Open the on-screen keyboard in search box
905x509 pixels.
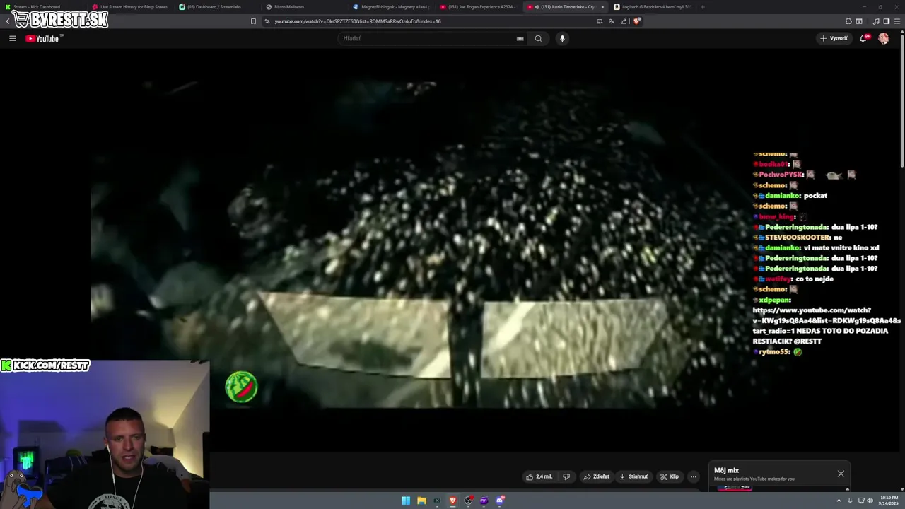[520, 38]
